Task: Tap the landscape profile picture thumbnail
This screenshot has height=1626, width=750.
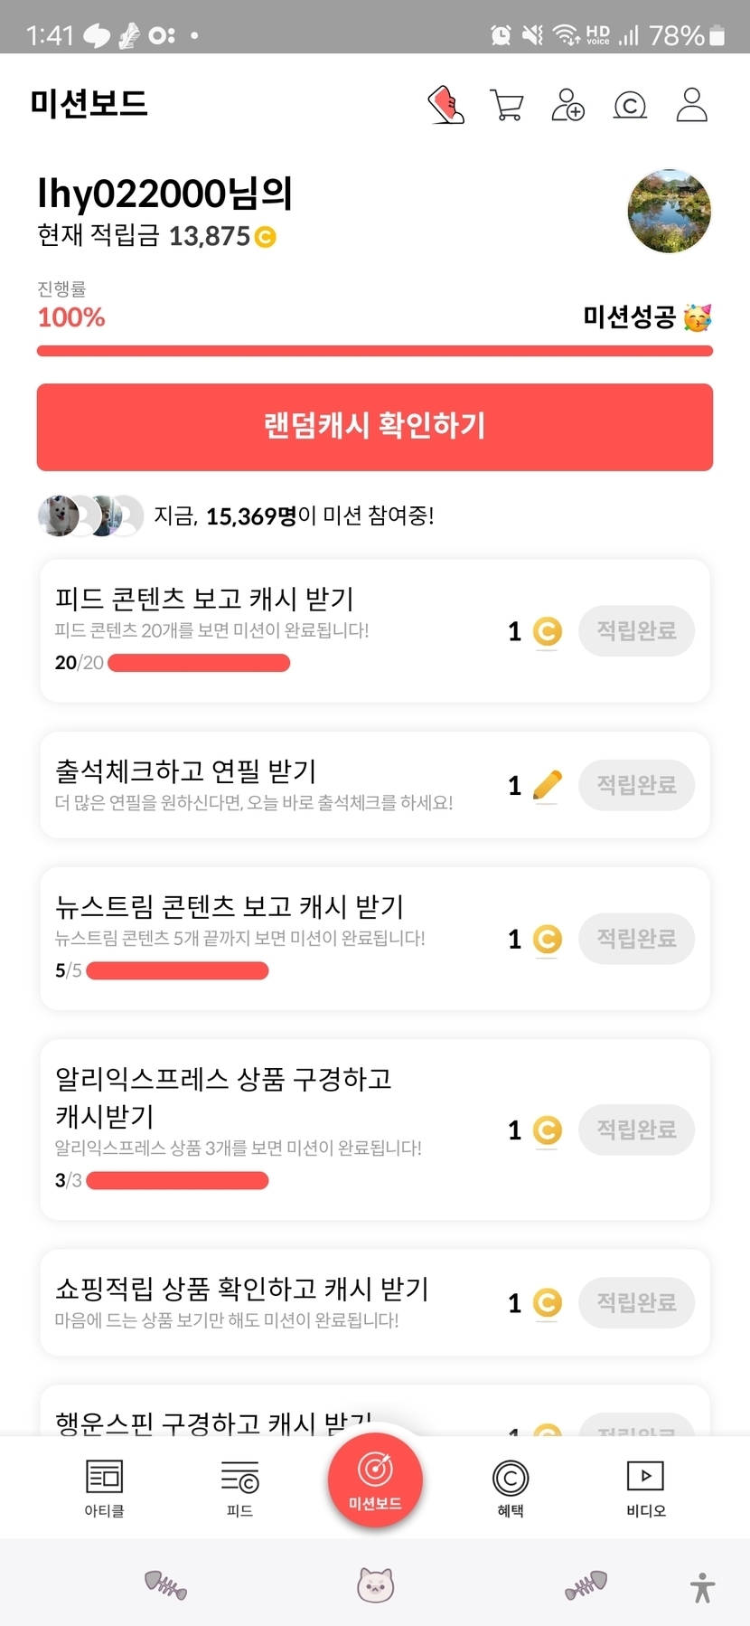Action: pos(670,211)
